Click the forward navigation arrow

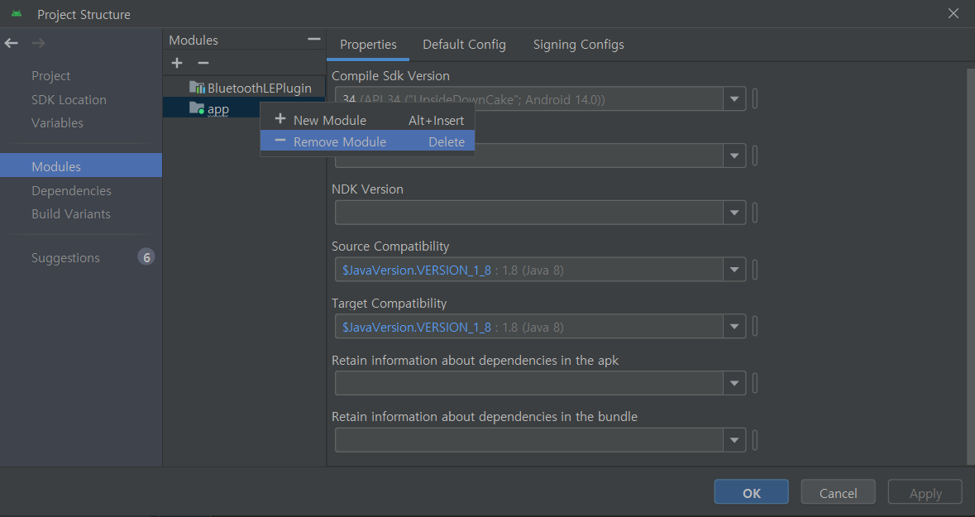[x=38, y=43]
